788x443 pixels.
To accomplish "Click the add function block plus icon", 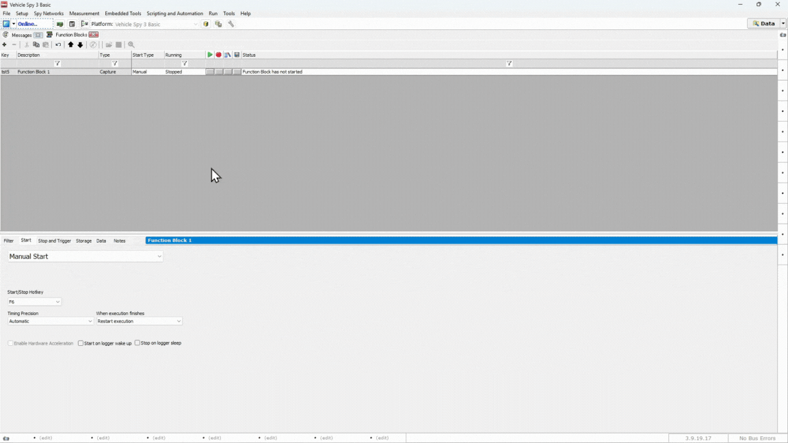I will tap(5, 45).
